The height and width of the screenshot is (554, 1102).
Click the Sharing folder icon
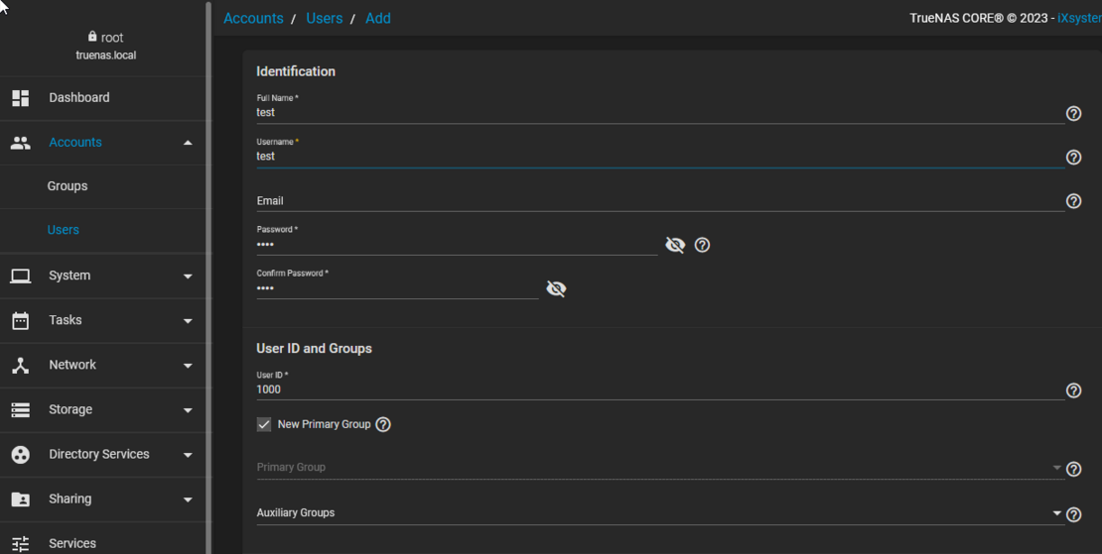[x=21, y=499]
